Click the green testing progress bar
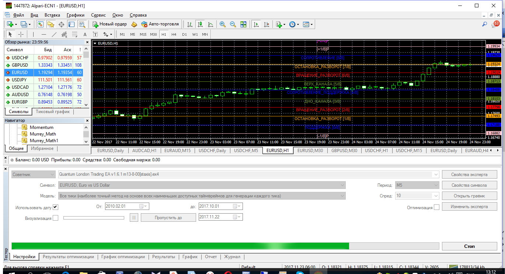This screenshot has height=274, width=505. click(225, 246)
